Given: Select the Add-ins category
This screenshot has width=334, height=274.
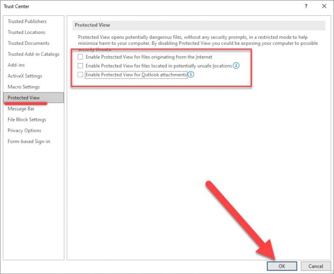Looking at the screenshot, I should click(16, 65).
